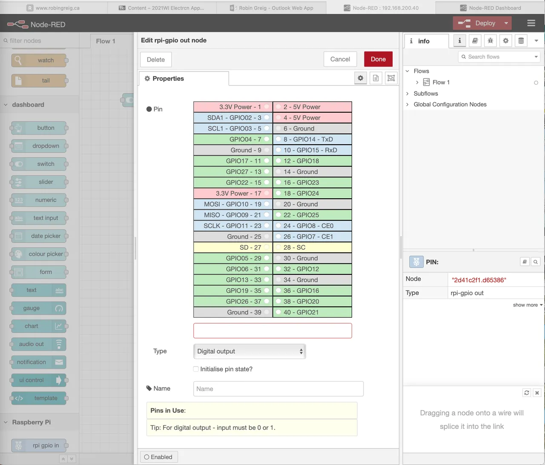Image resolution: width=545 pixels, height=465 pixels.
Task: Open the Deploy options dropdown arrow
Action: (506, 23)
